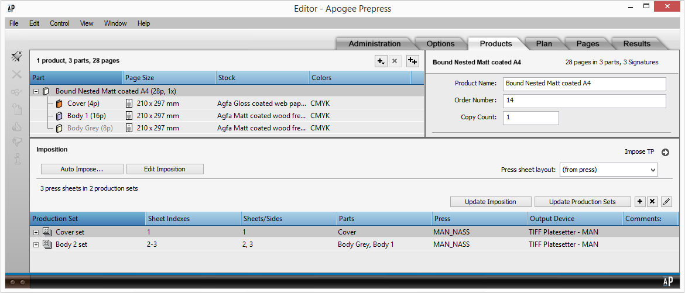Click the Agfa Gloss coated web paper stock cell
Screen dimensions: 685x293
point(262,104)
